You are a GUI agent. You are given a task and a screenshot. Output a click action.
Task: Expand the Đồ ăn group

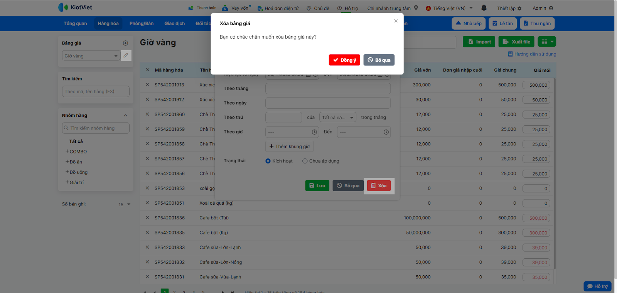tap(67, 162)
